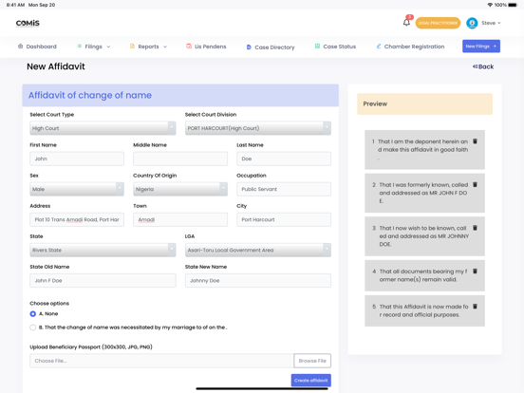
Task: Open Country Of Origin dropdown
Action: [x=180, y=189]
